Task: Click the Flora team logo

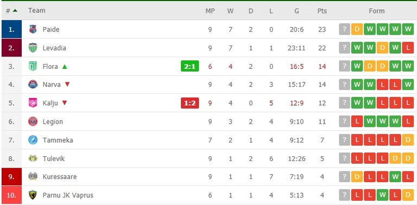Action: tap(33, 66)
